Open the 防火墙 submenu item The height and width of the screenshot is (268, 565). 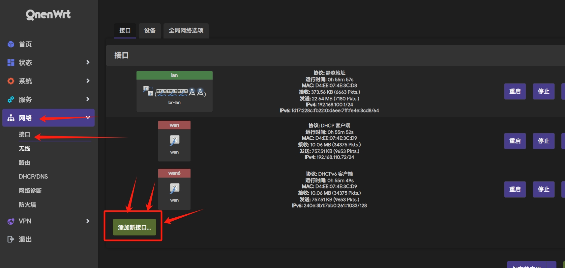pos(27,205)
